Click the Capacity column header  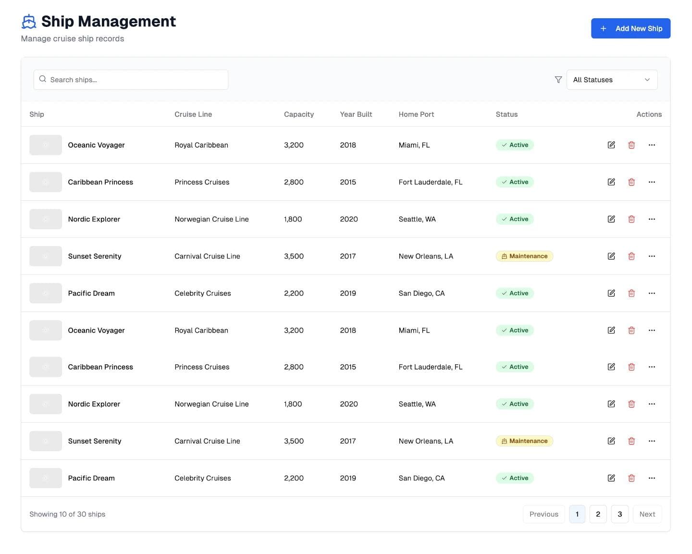tap(298, 114)
